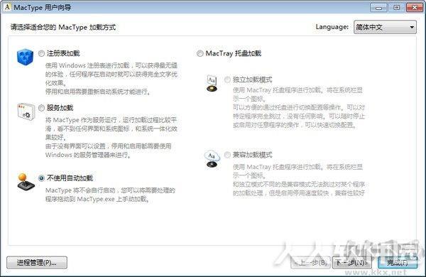
Task: Choose 兼容加载模式 radio option
Action: (x=227, y=155)
